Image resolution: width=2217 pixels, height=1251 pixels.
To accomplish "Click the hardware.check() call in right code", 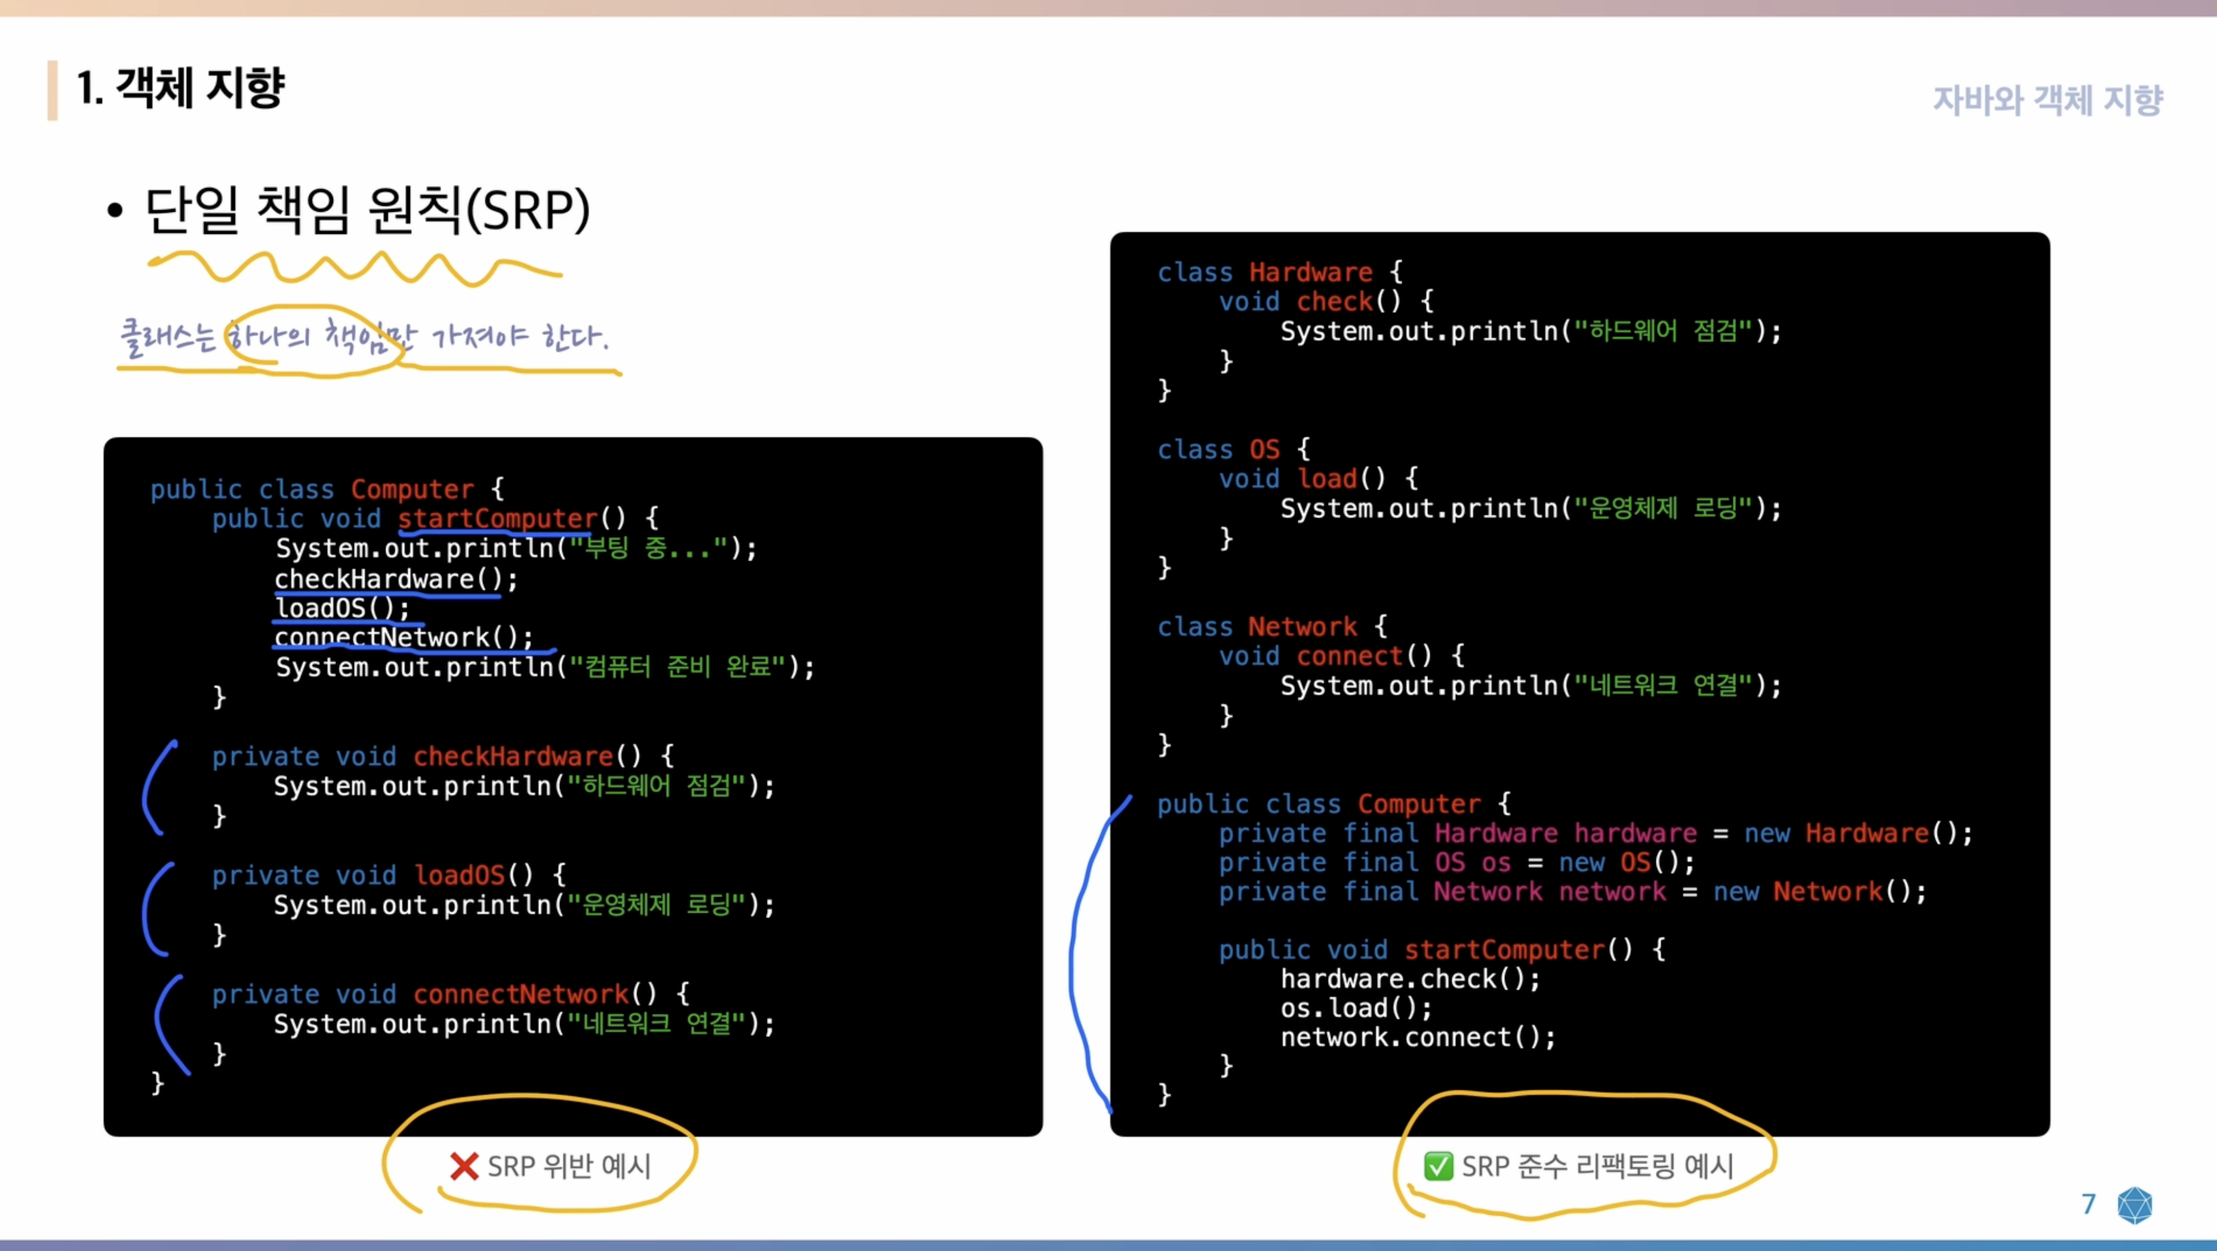I will [x=1410, y=979].
